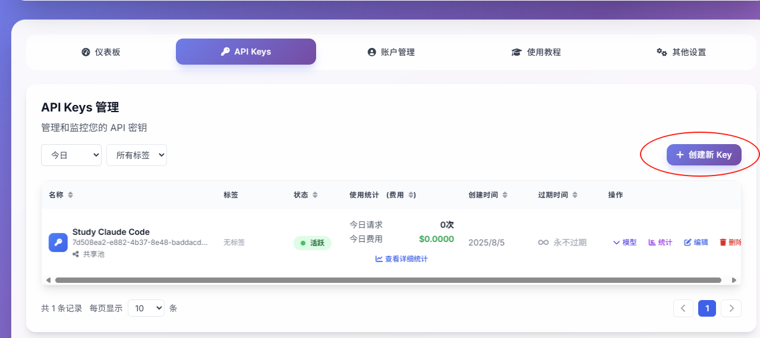The width and height of the screenshot is (760, 338).
Task: Click the infinity icon for 永不过期
Action: pyautogui.click(x=543, y=243)
